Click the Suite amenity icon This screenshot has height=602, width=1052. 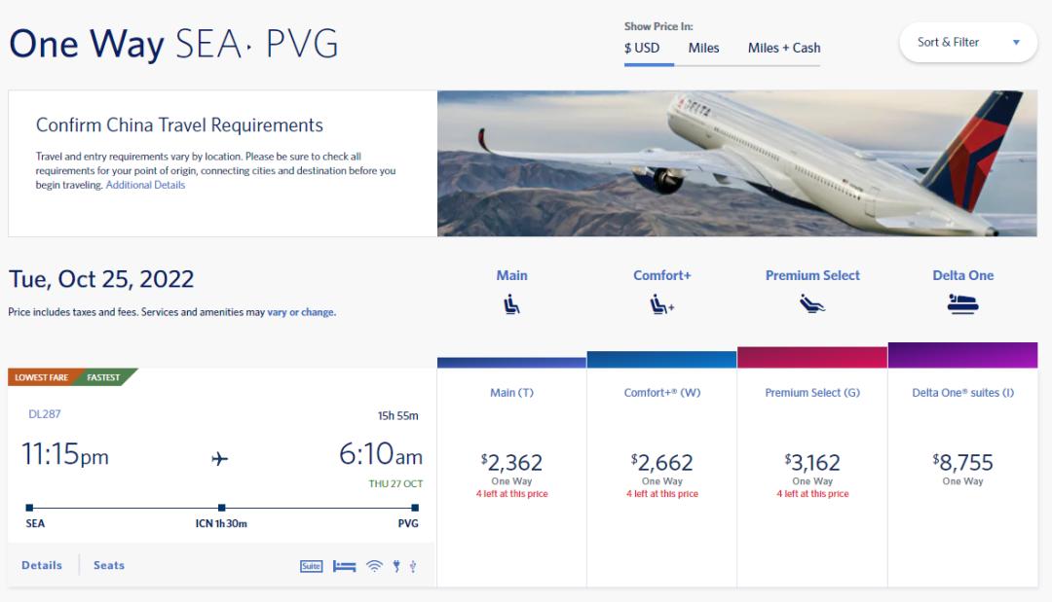tap(311, 566)
